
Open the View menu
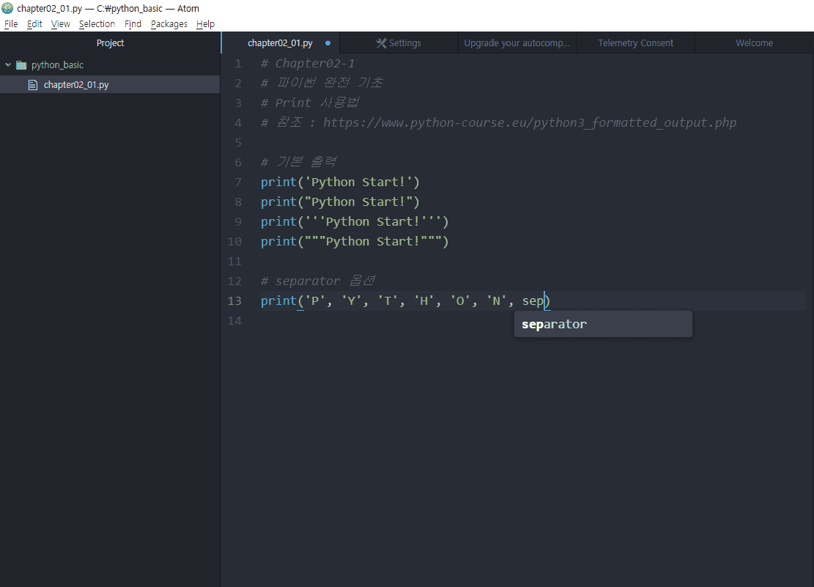coord(60,24)
